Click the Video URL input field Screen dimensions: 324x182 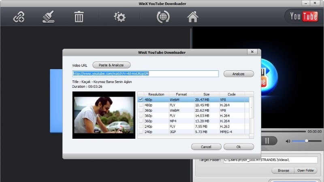[145, 74]
